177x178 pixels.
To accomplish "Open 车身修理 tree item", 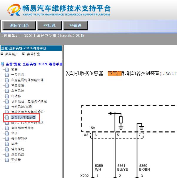I will (x=18, y=85).
